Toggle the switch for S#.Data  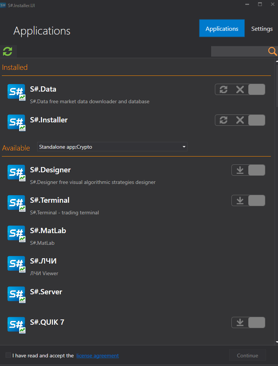[x=257, y=89]
